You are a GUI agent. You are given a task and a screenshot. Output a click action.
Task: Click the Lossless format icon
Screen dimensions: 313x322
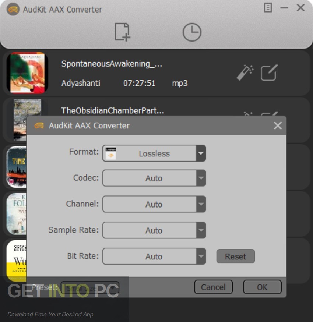111,153
